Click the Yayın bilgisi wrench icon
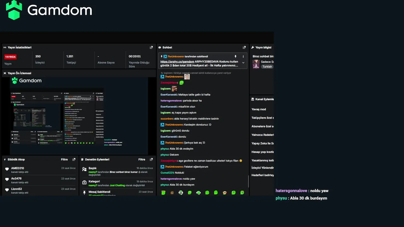404x227 pixels. (252, 47)
